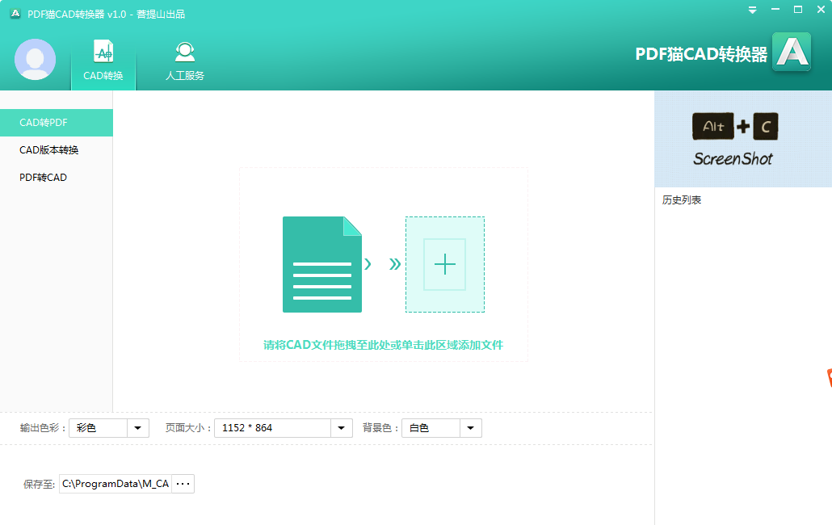
Task: Click the plus icon to add file
Action: [x=444, y=264]
